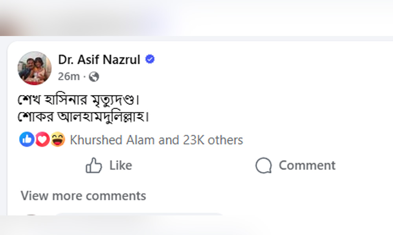Viewport: 393px width, 235px height.
Task: Click the first Bengali line of the post
Action: tap(79, 100)
